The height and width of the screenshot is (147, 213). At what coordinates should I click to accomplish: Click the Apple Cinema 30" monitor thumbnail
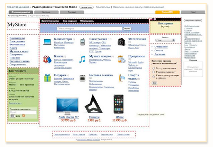[x=67, y=106]
